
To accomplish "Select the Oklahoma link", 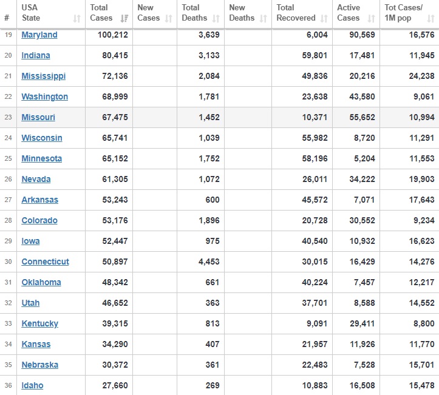I will tap(41, 283).
